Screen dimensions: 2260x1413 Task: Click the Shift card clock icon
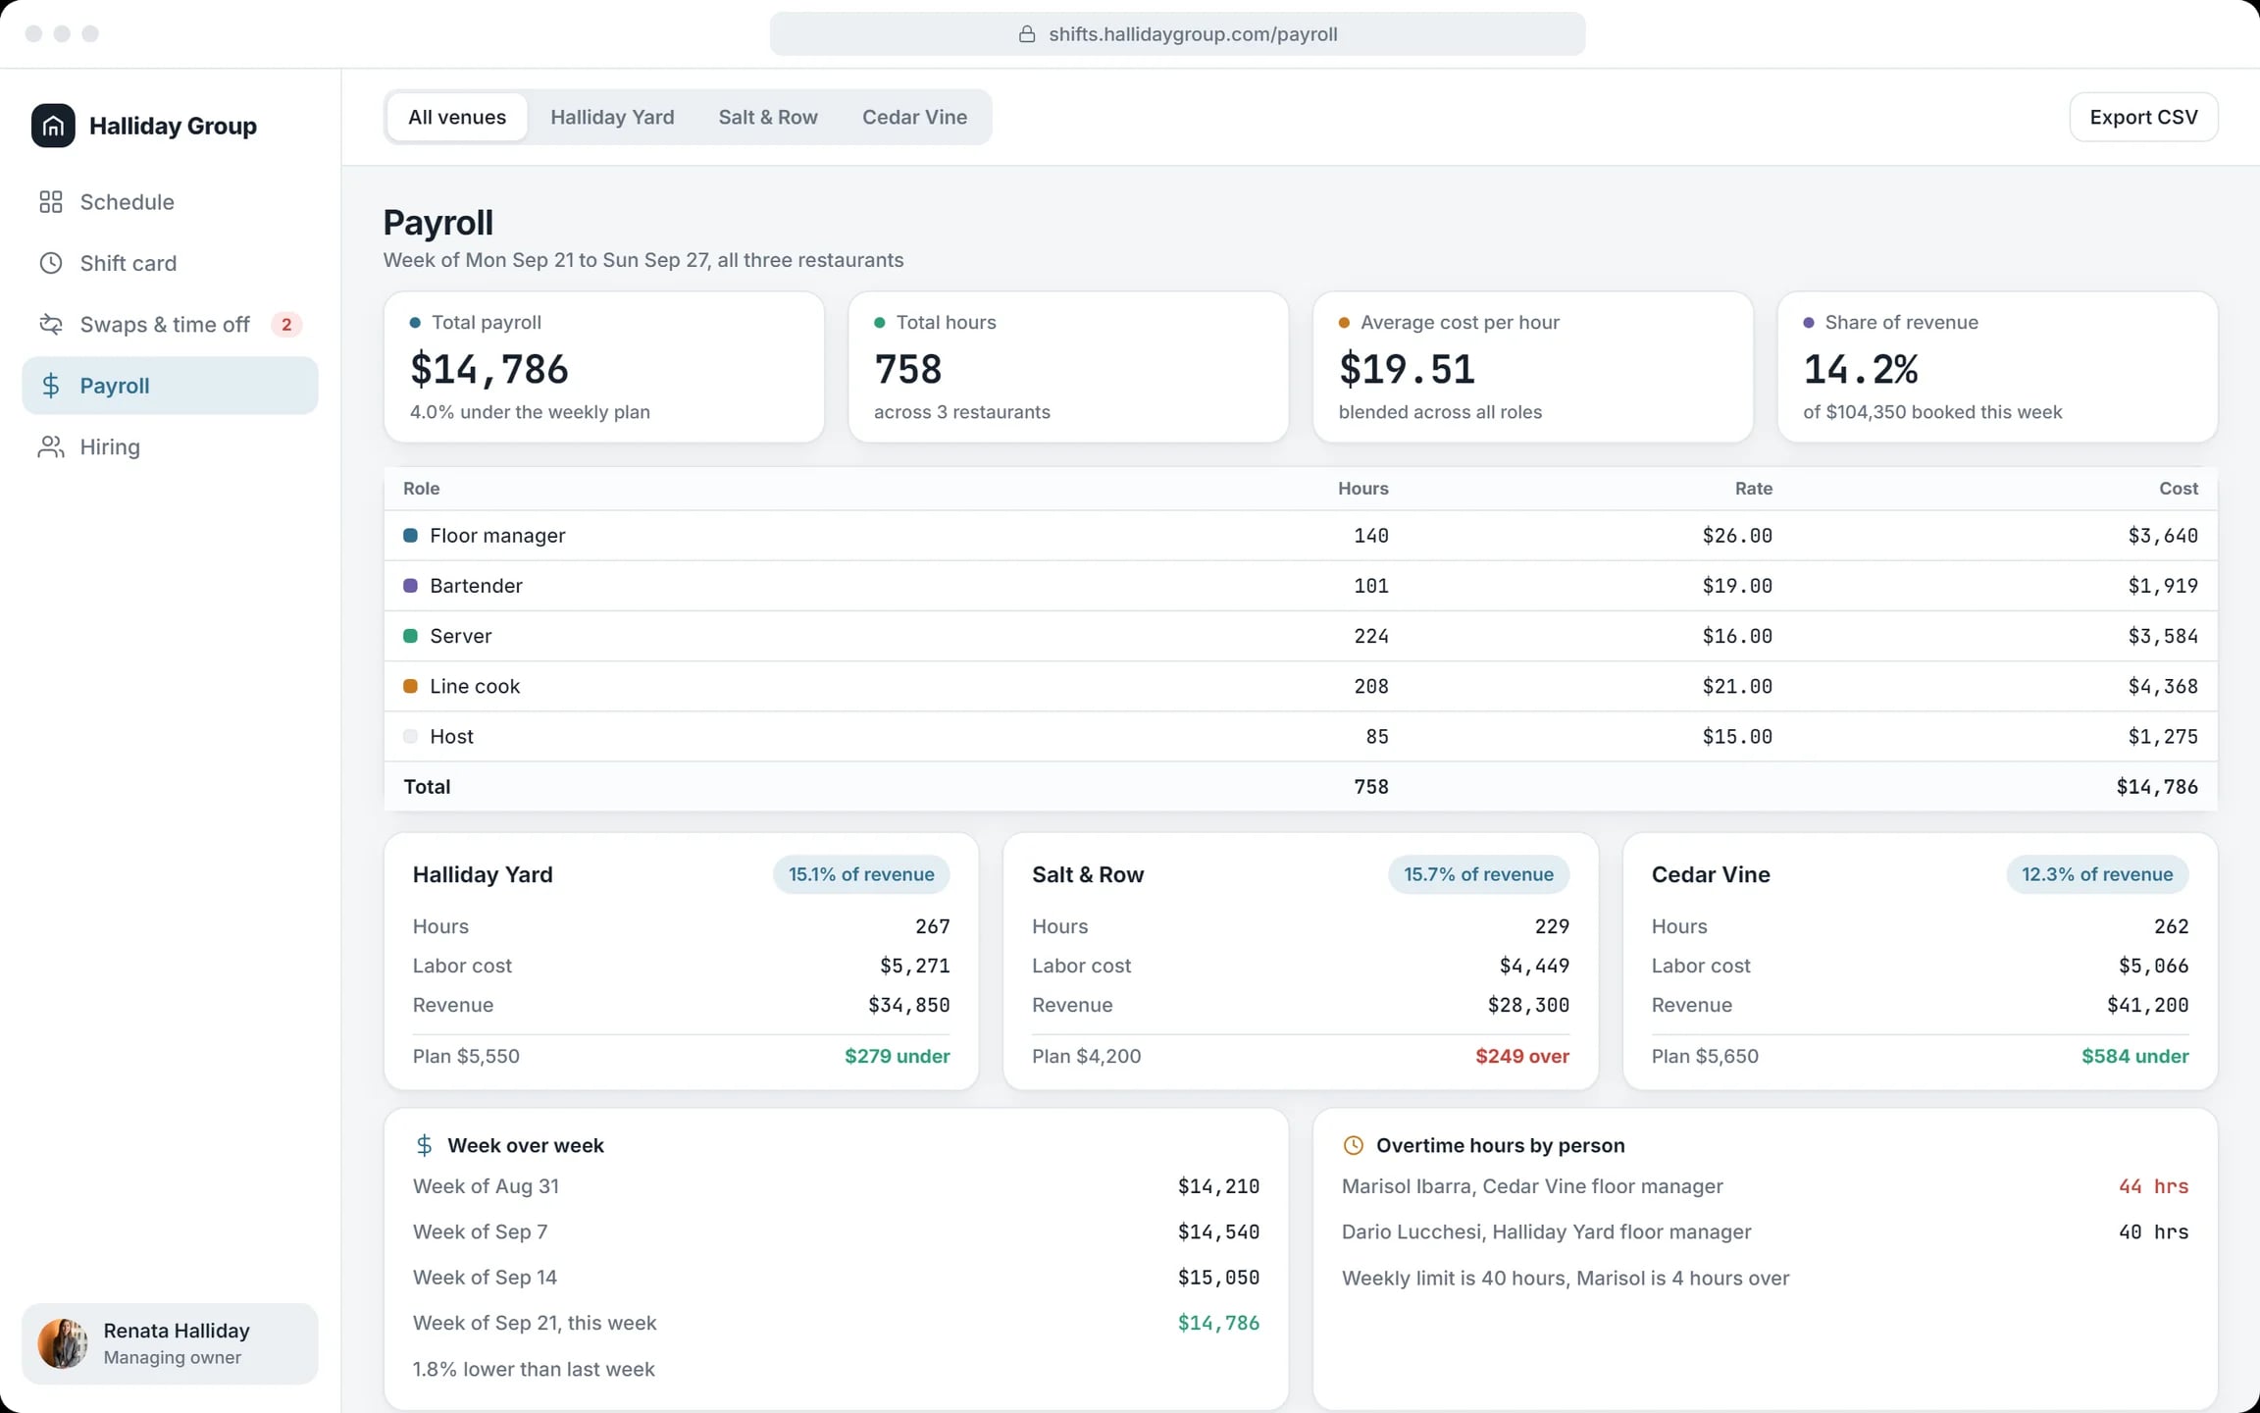51,263
